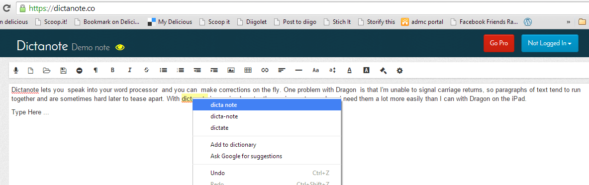Image resolution: width=589 pixels, height=185 pixels.
Task: Choose Ask Google for suggestions
Action: 267,156
